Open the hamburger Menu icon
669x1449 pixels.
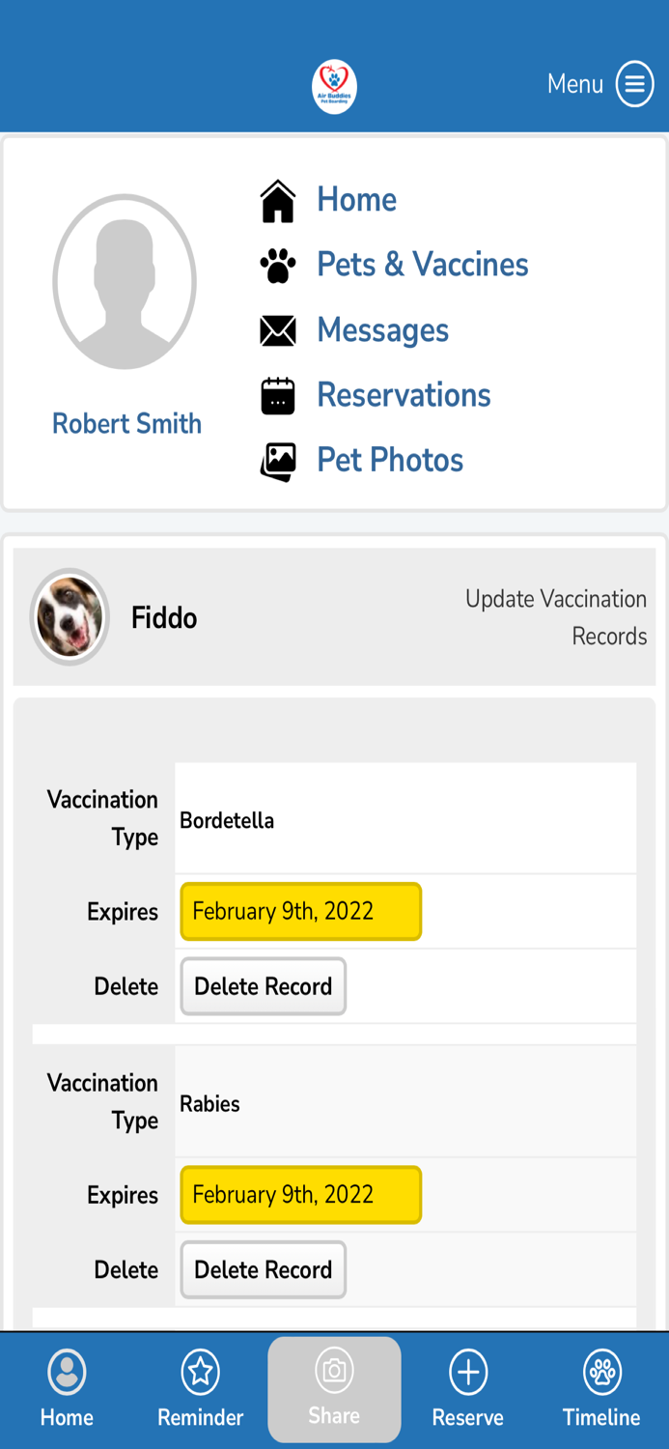click(634, 83)
